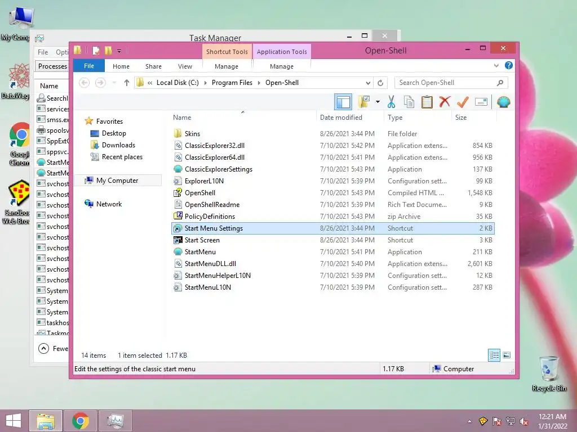
Task: Select Start Screen shortcut
Action: (x=333, y=240)
